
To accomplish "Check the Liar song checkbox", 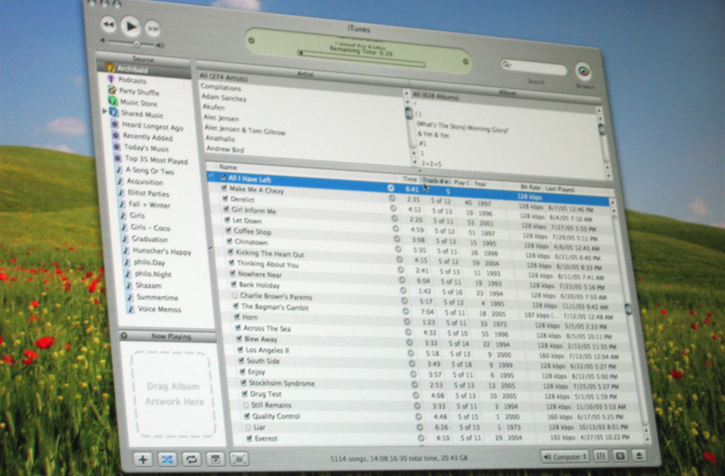I will tap(248, 427).
